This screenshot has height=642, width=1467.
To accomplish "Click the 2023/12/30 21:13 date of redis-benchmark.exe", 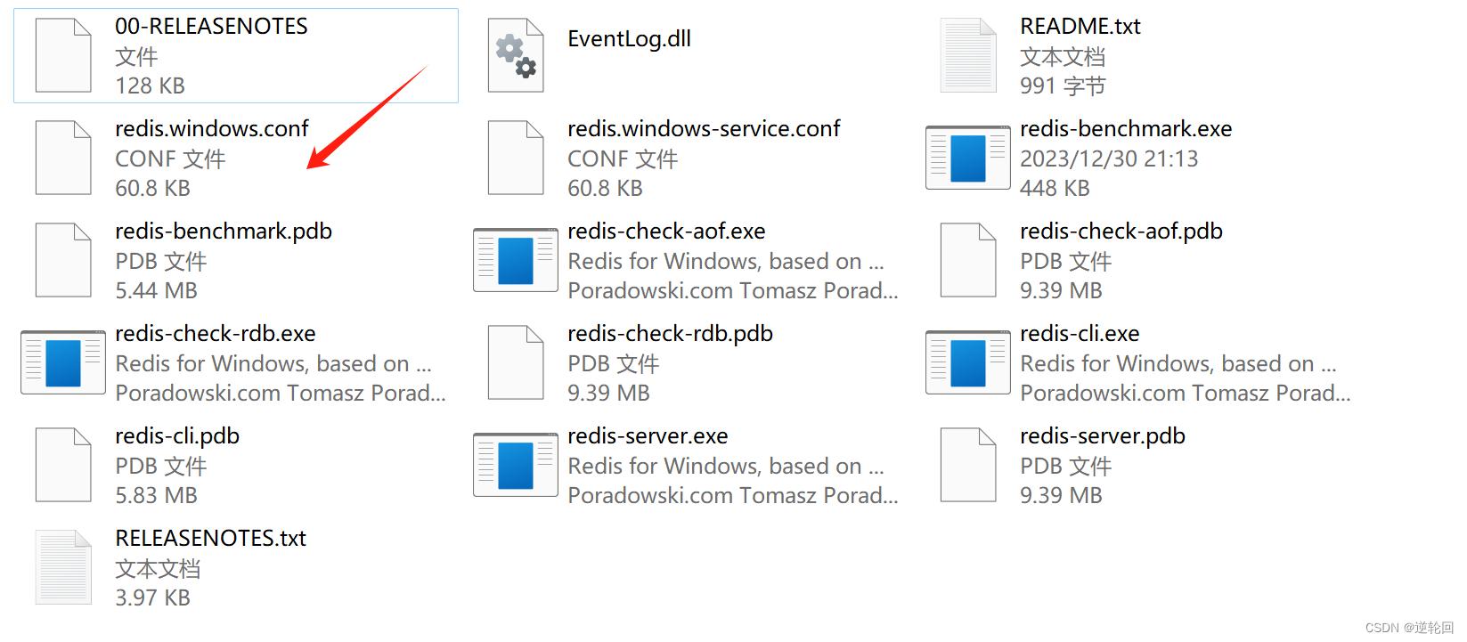I will click(1109, 159).
